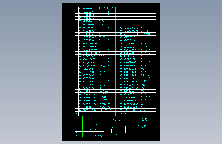Image resolution: width=222 pixels, height=144 pixels.
Task: Select the NE100-05-00A cell
Action: [90, 37]
